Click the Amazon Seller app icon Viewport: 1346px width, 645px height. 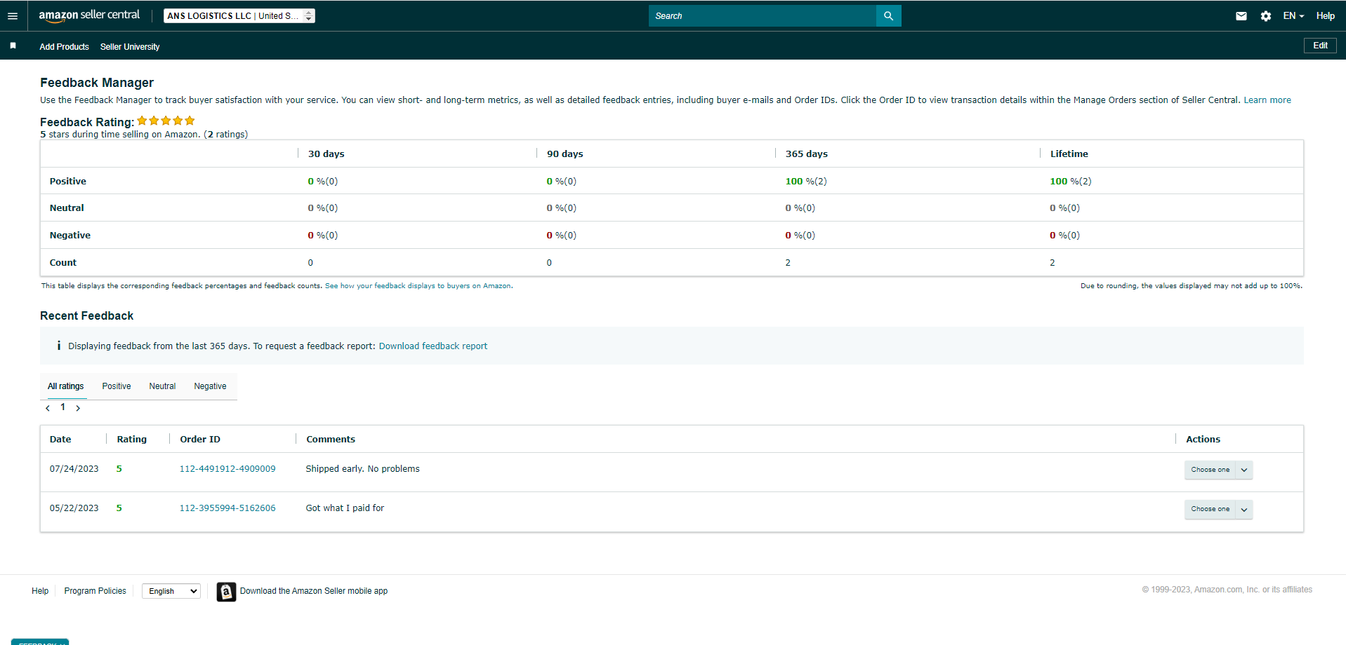click(226, 592)
